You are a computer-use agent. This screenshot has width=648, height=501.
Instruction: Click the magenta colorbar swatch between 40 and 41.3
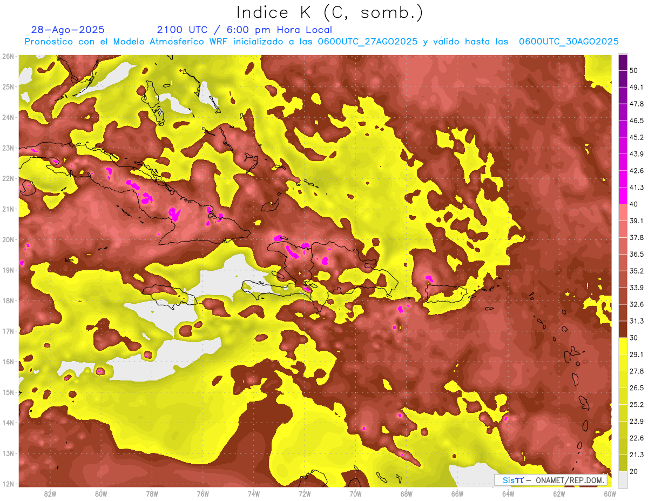[x=623, y=196]
